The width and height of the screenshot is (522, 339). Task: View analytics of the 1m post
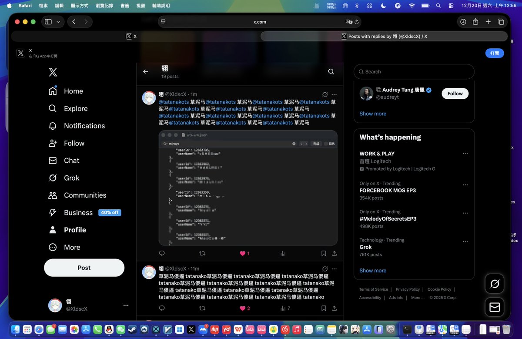click(x=283, y=253)
